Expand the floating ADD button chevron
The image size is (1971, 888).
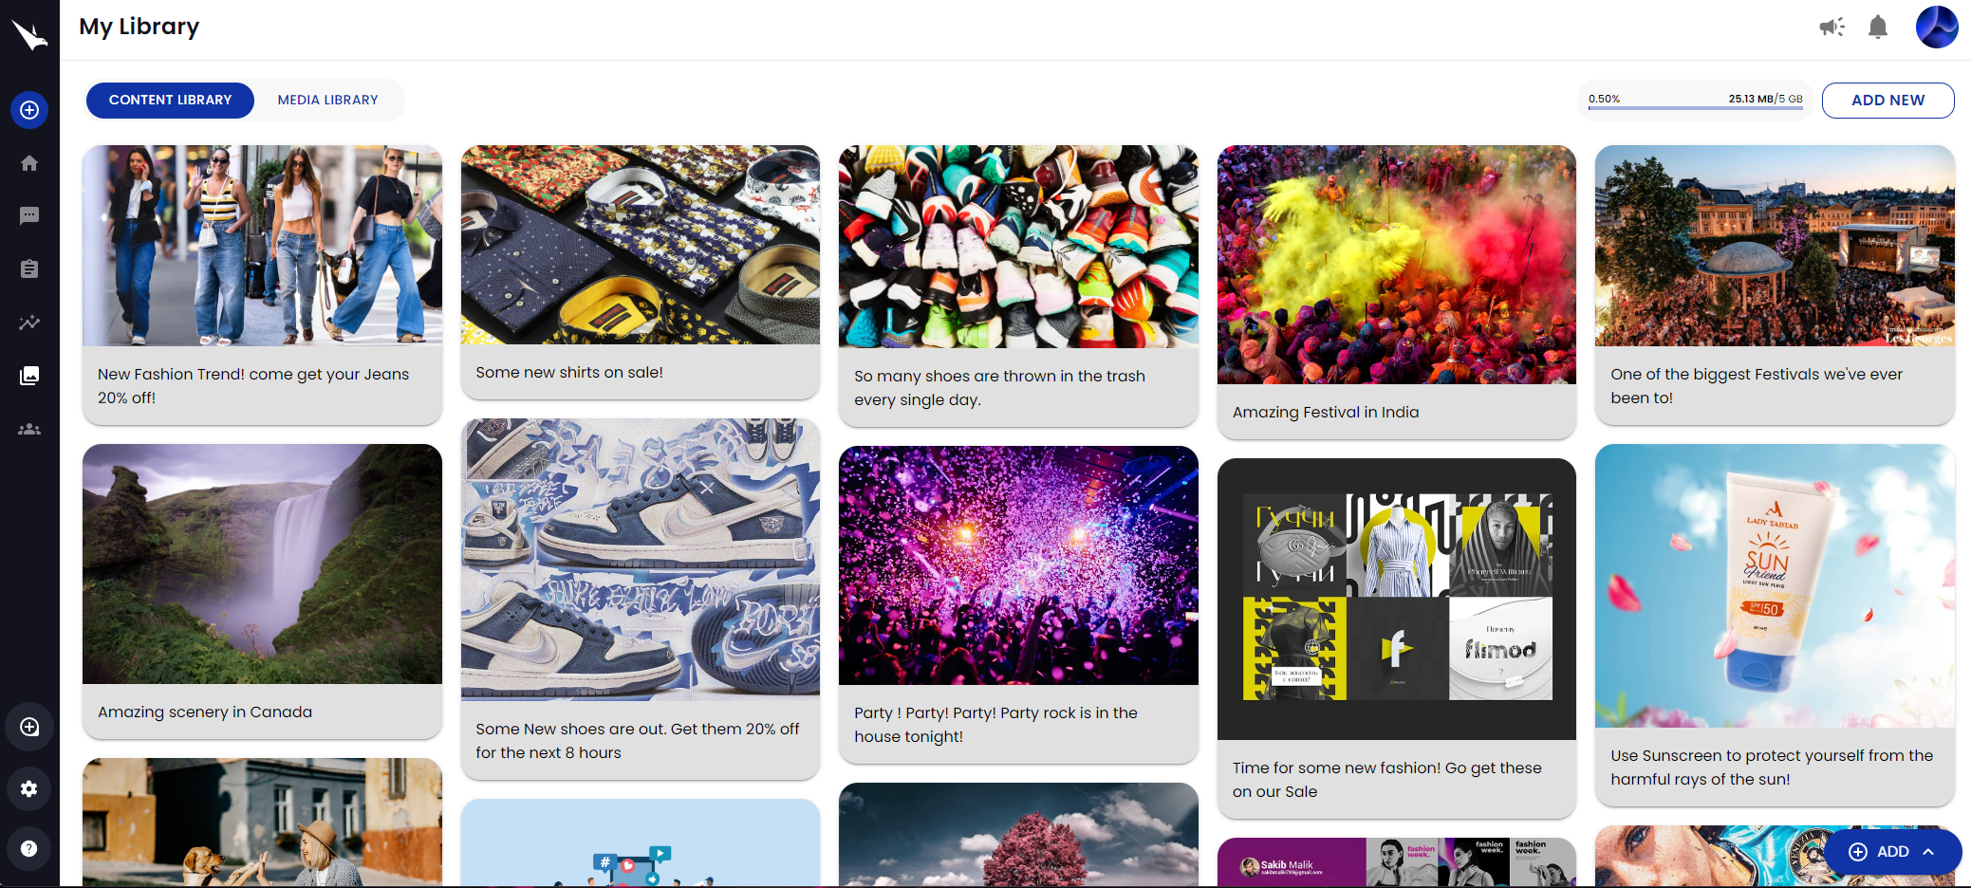click(1928, 852)
